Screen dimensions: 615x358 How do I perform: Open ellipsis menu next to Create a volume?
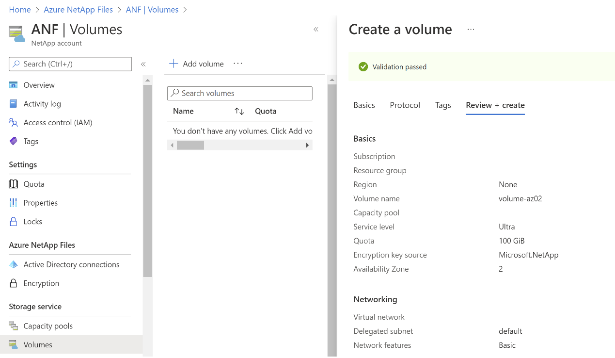pyautogui.click(x=471, y=29)
